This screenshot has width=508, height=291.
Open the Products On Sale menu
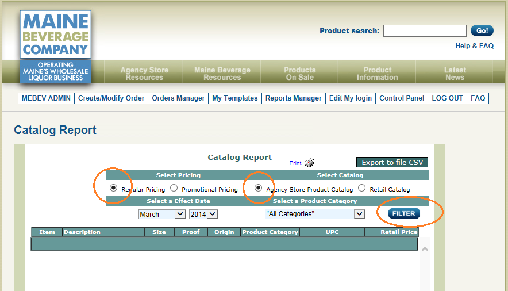coord(299,74)
